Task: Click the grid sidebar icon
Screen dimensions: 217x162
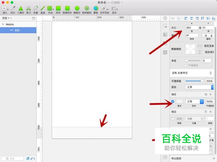Action: (165, 52)
